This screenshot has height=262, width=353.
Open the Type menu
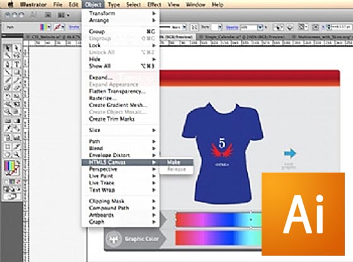coord(113,4)
